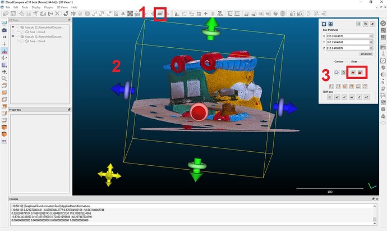Toggle checkbox of second fuse - Cloud item

(x=22, y=41)
